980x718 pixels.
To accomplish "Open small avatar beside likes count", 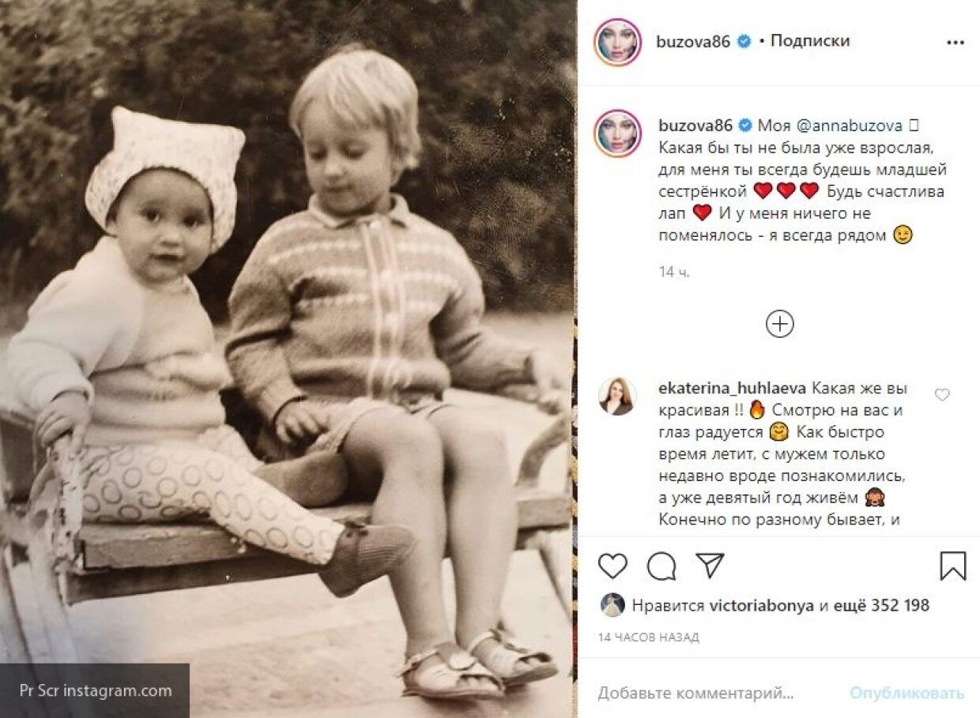I will (612, 606).
